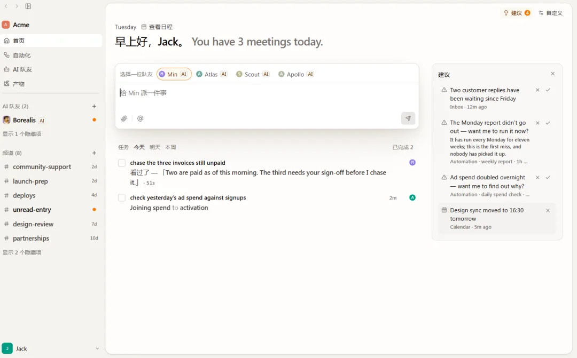
Task: Add a new channel with plus icon
Action: pyautogui.click(x=94, y=153)
